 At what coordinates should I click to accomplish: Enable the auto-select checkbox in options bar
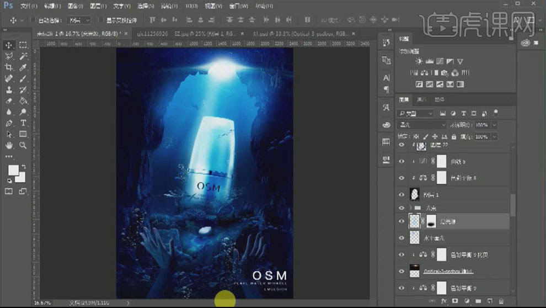click(33, 20)
